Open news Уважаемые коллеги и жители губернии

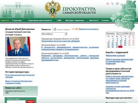pos(60,41)
